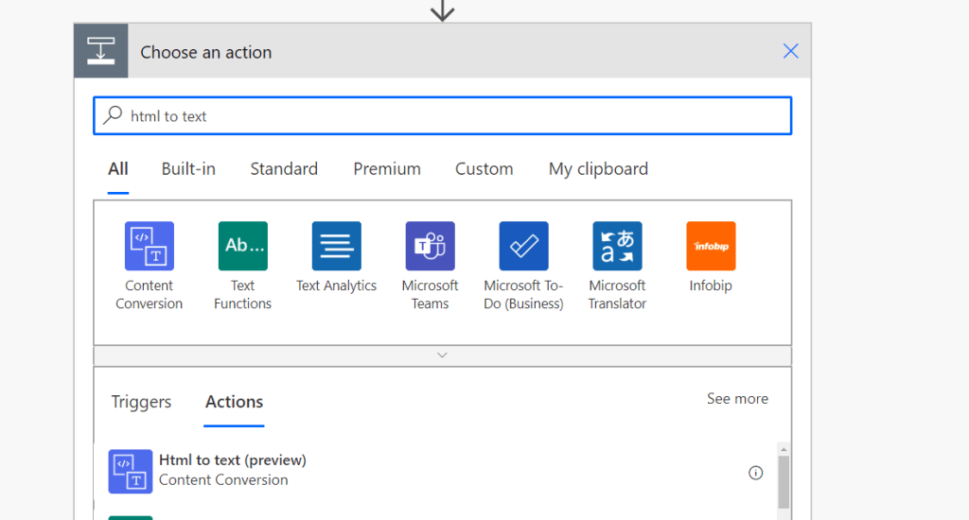
Task: Click the See more link
Action: click(737, 399)
